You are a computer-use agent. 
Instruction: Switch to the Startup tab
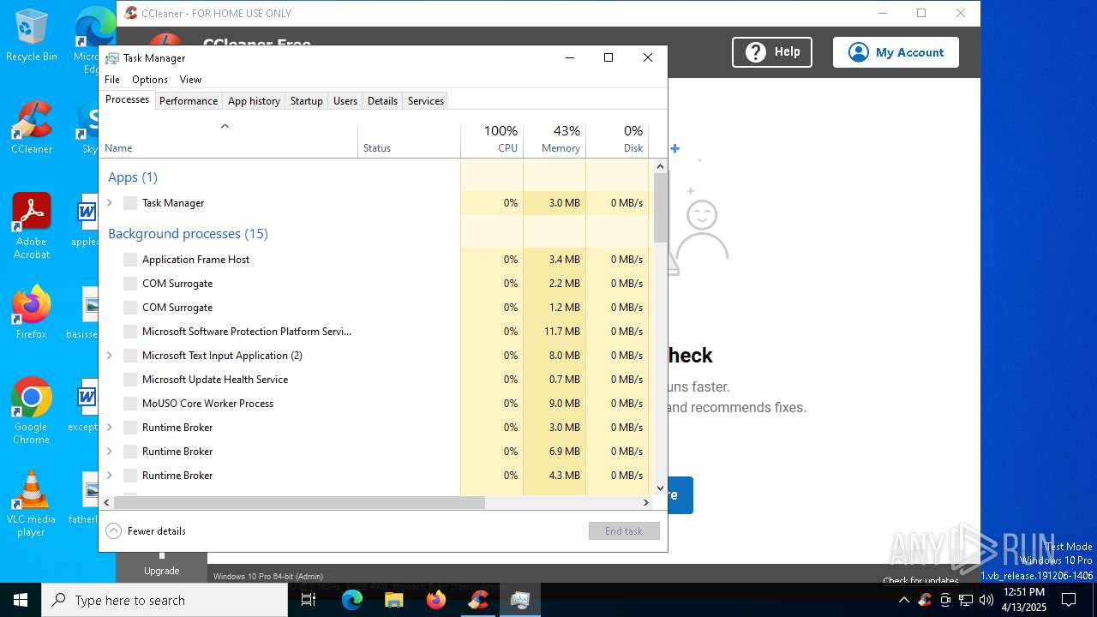point(306,101)
